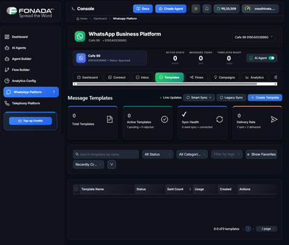Click scrollbar left arrow under tabs
The width and height of the screenshot is (289, 245).
(75, 84)
